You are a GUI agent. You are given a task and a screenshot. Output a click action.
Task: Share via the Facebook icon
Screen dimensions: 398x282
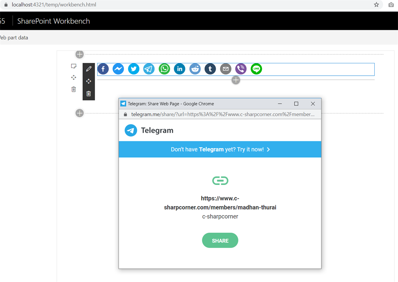[x=103, y=69]
